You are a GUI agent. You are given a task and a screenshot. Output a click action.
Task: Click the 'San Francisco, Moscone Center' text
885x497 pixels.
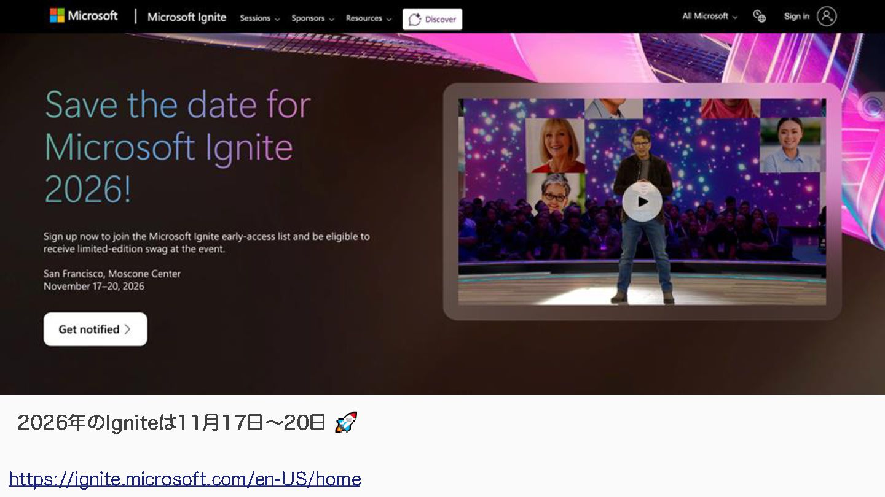click(112, 274)
